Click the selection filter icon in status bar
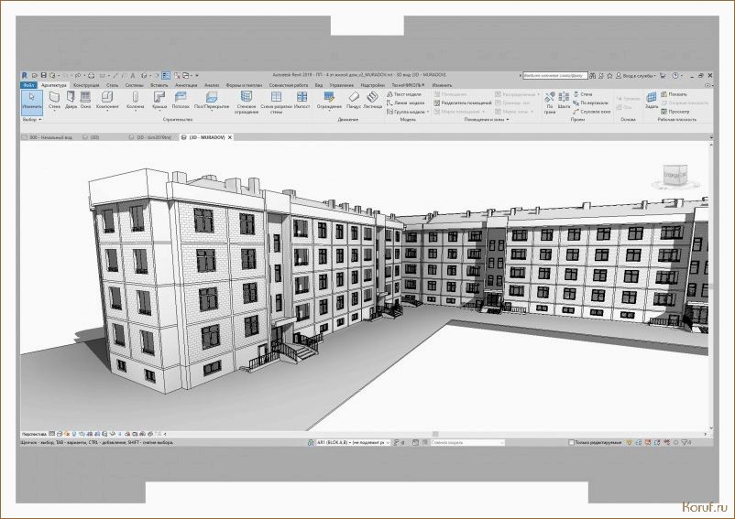This screenshot has width=735, height=519. pos(686,442)
